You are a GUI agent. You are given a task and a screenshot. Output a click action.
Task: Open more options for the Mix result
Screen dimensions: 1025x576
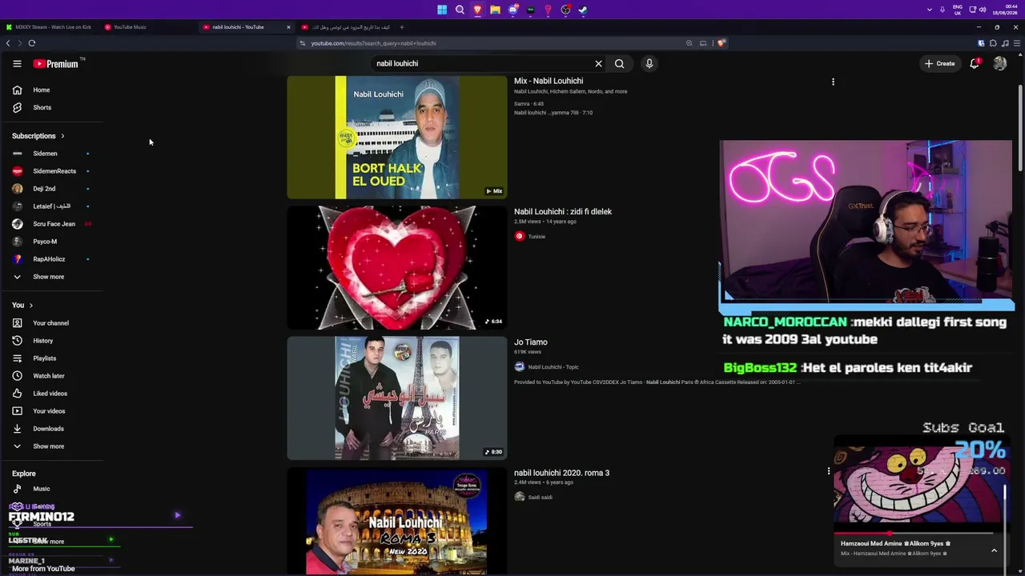pyautogui.click(x=833, y=82)
